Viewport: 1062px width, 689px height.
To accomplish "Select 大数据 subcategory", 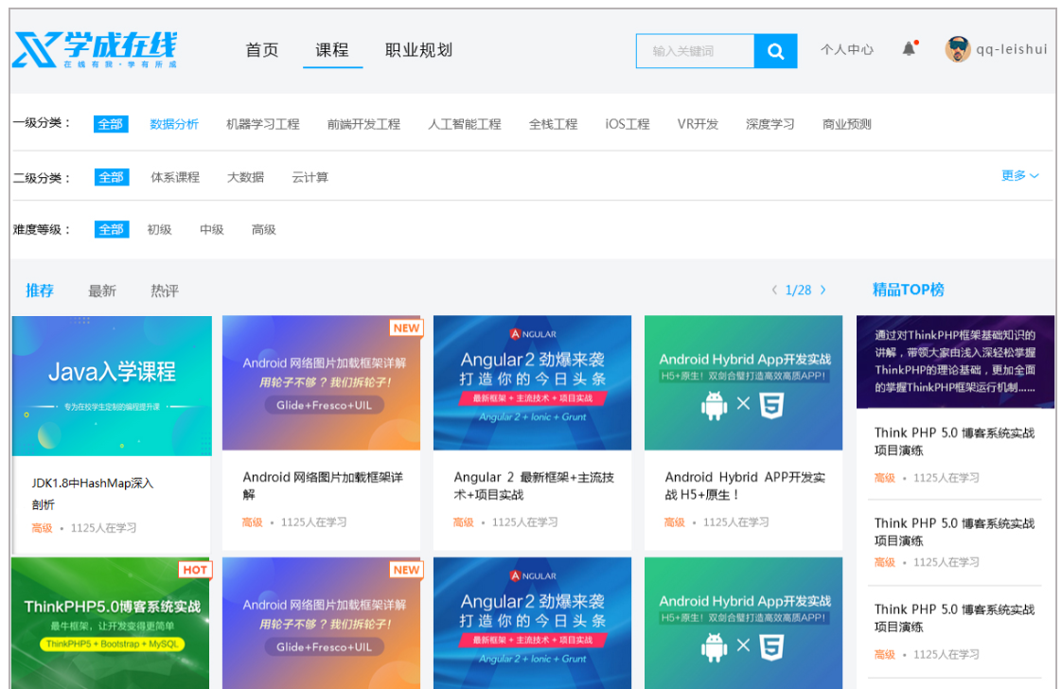I will point(245,178).
